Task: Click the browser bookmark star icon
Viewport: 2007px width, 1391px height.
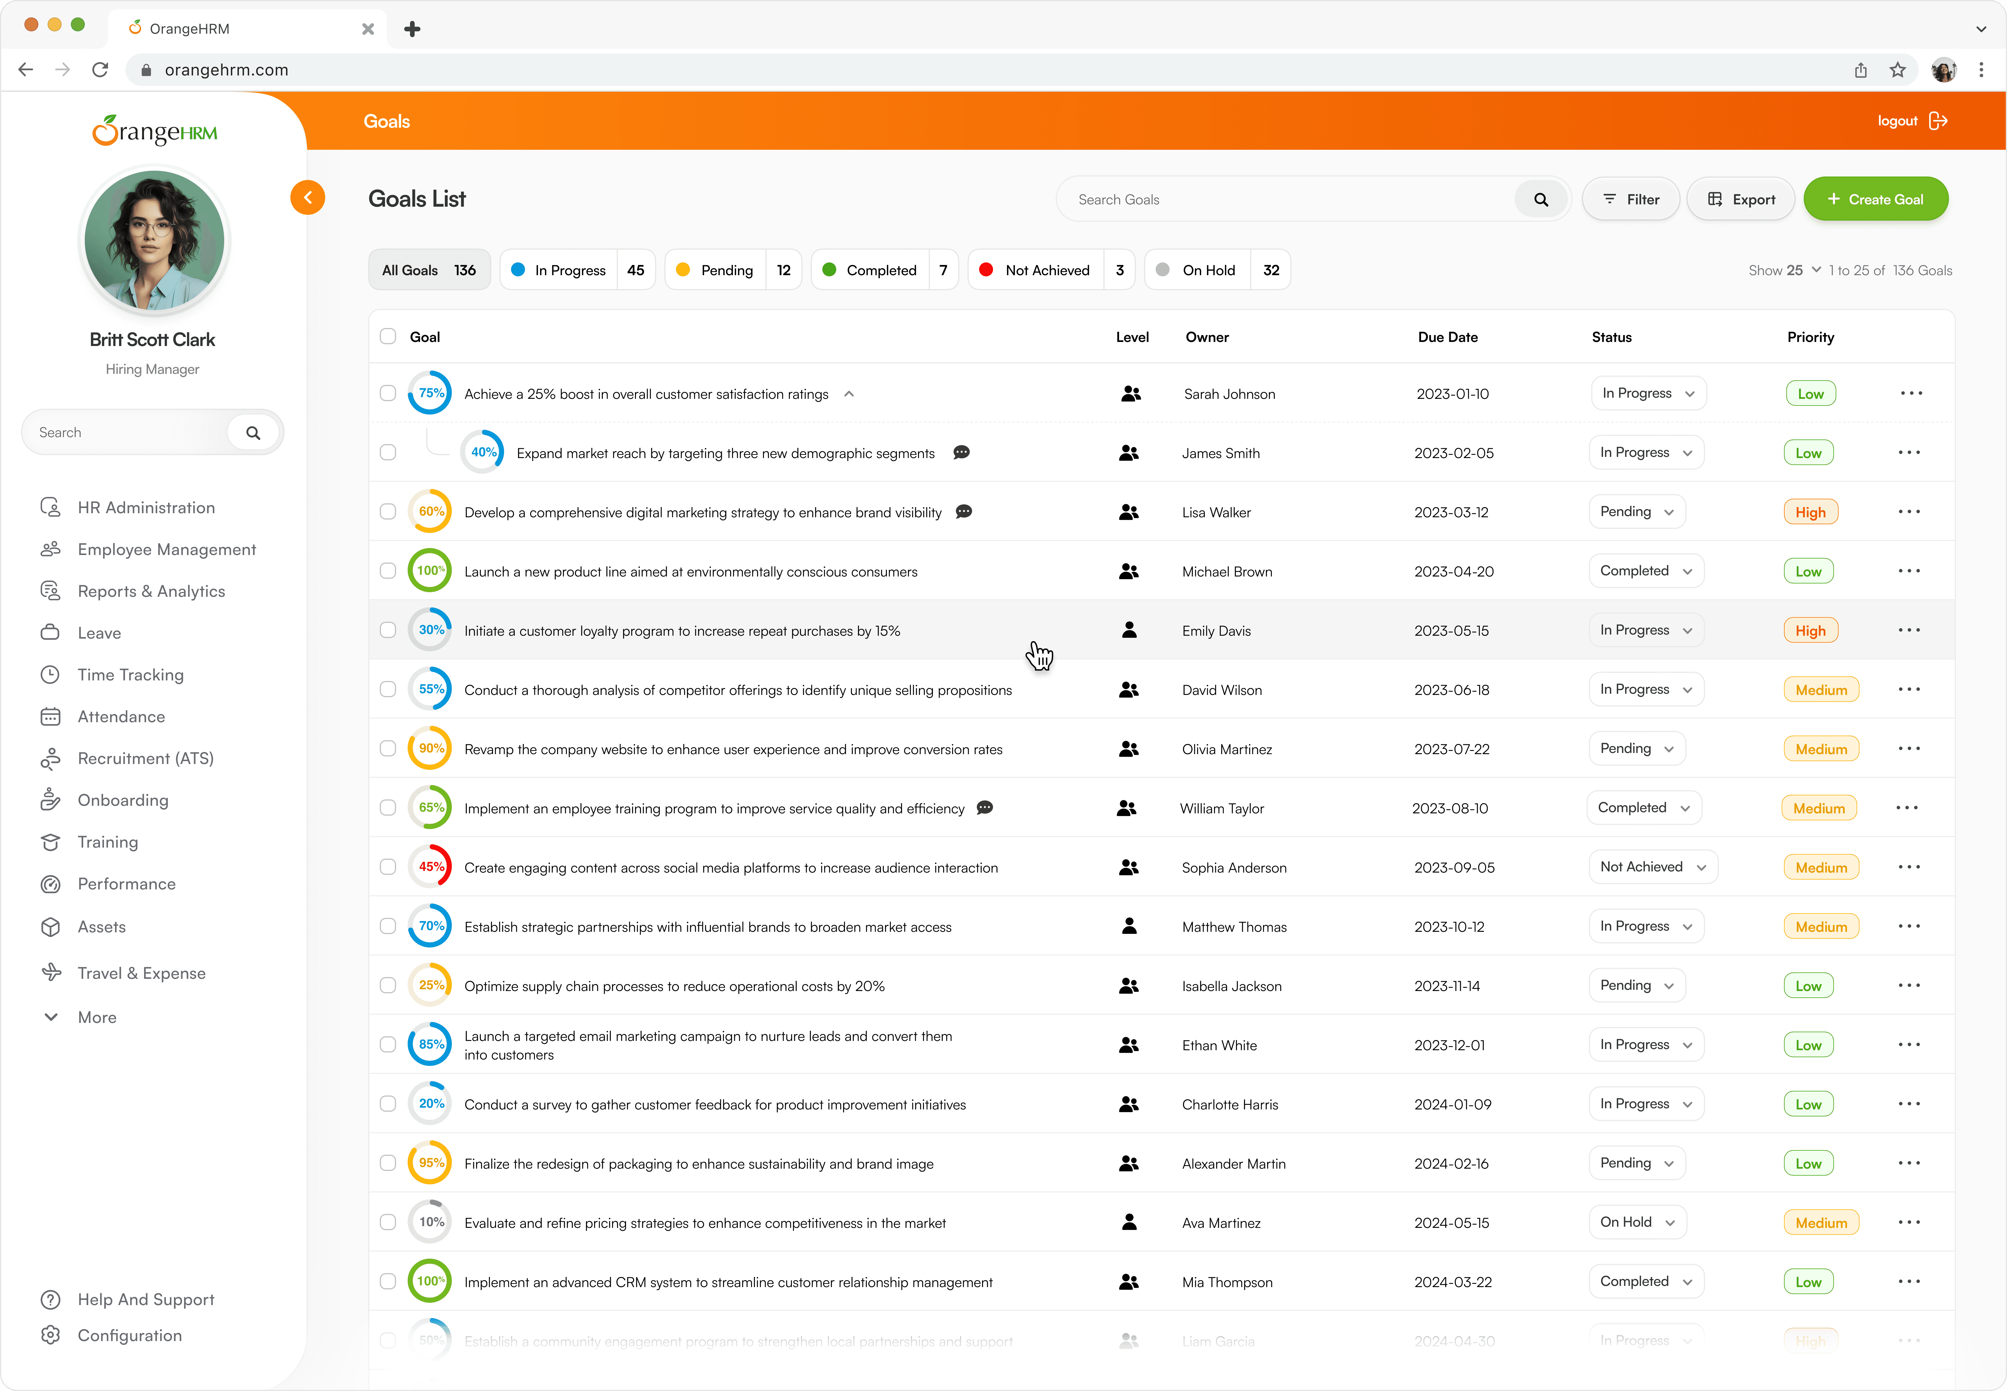Action: click(x=1898, y=70)
